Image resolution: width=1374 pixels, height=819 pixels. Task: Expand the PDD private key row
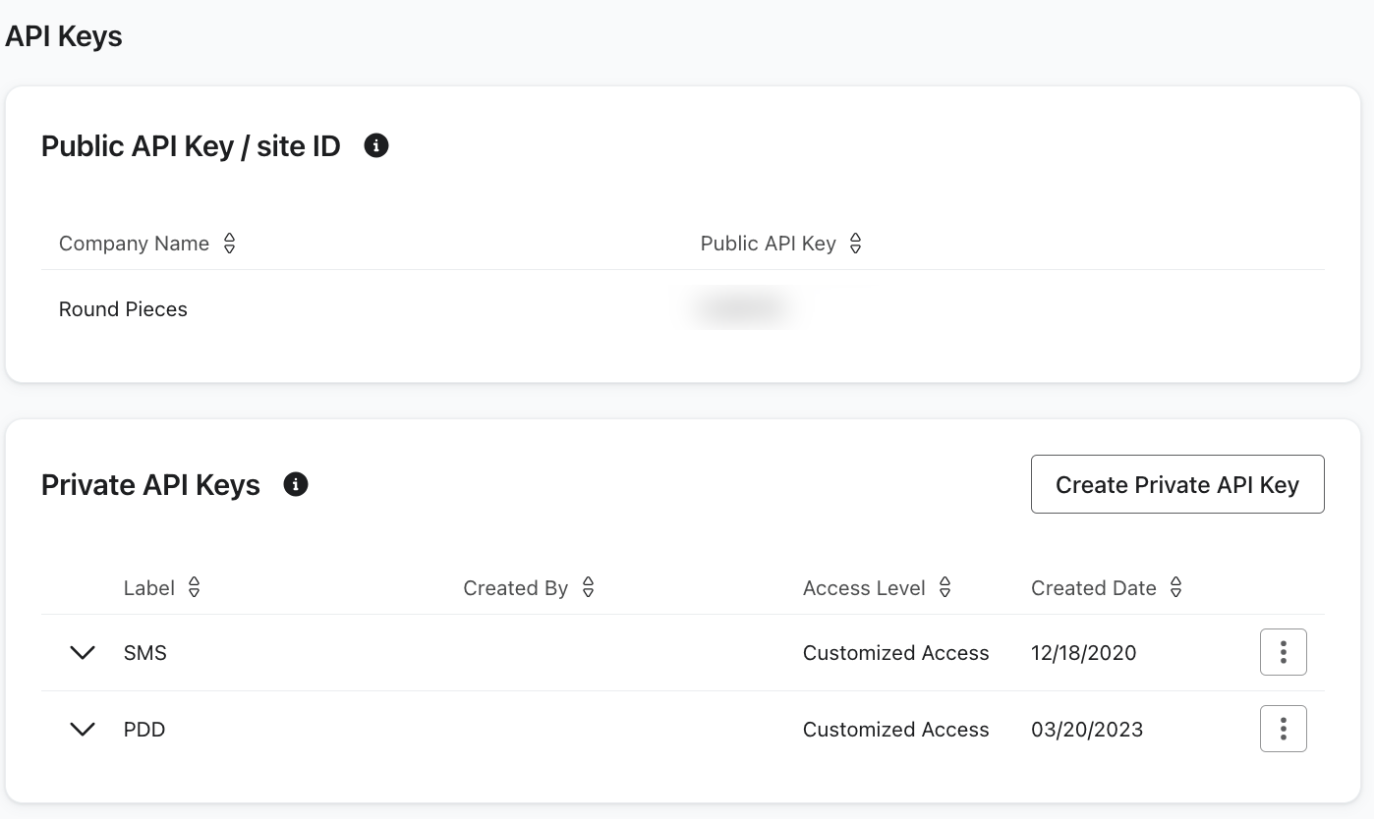[83, 729]
